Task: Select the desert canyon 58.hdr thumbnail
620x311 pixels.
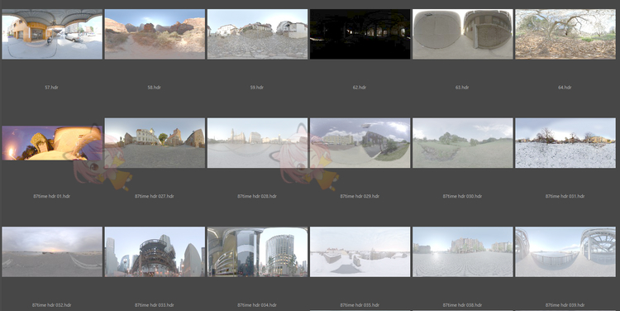Action: tap(155, 35)
